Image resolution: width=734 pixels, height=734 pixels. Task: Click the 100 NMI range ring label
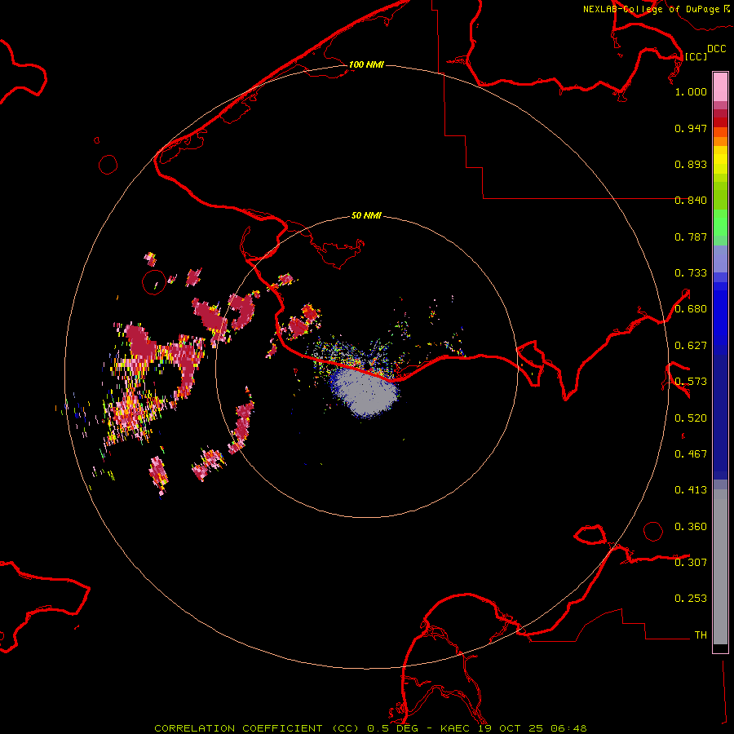click(366, 64)
